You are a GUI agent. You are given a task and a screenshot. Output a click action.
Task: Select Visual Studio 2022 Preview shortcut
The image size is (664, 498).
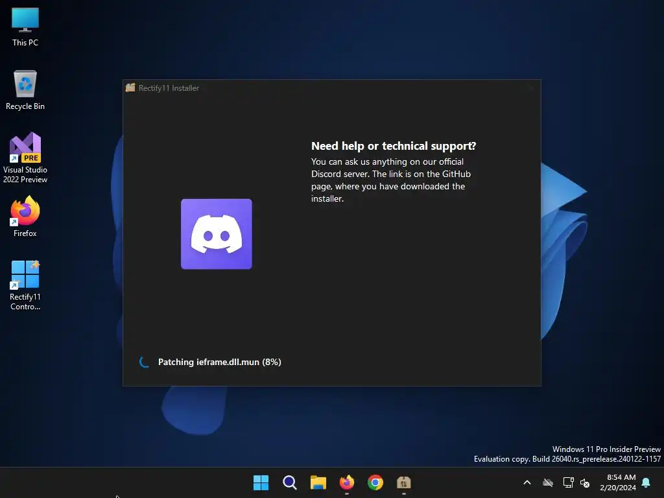25,158
